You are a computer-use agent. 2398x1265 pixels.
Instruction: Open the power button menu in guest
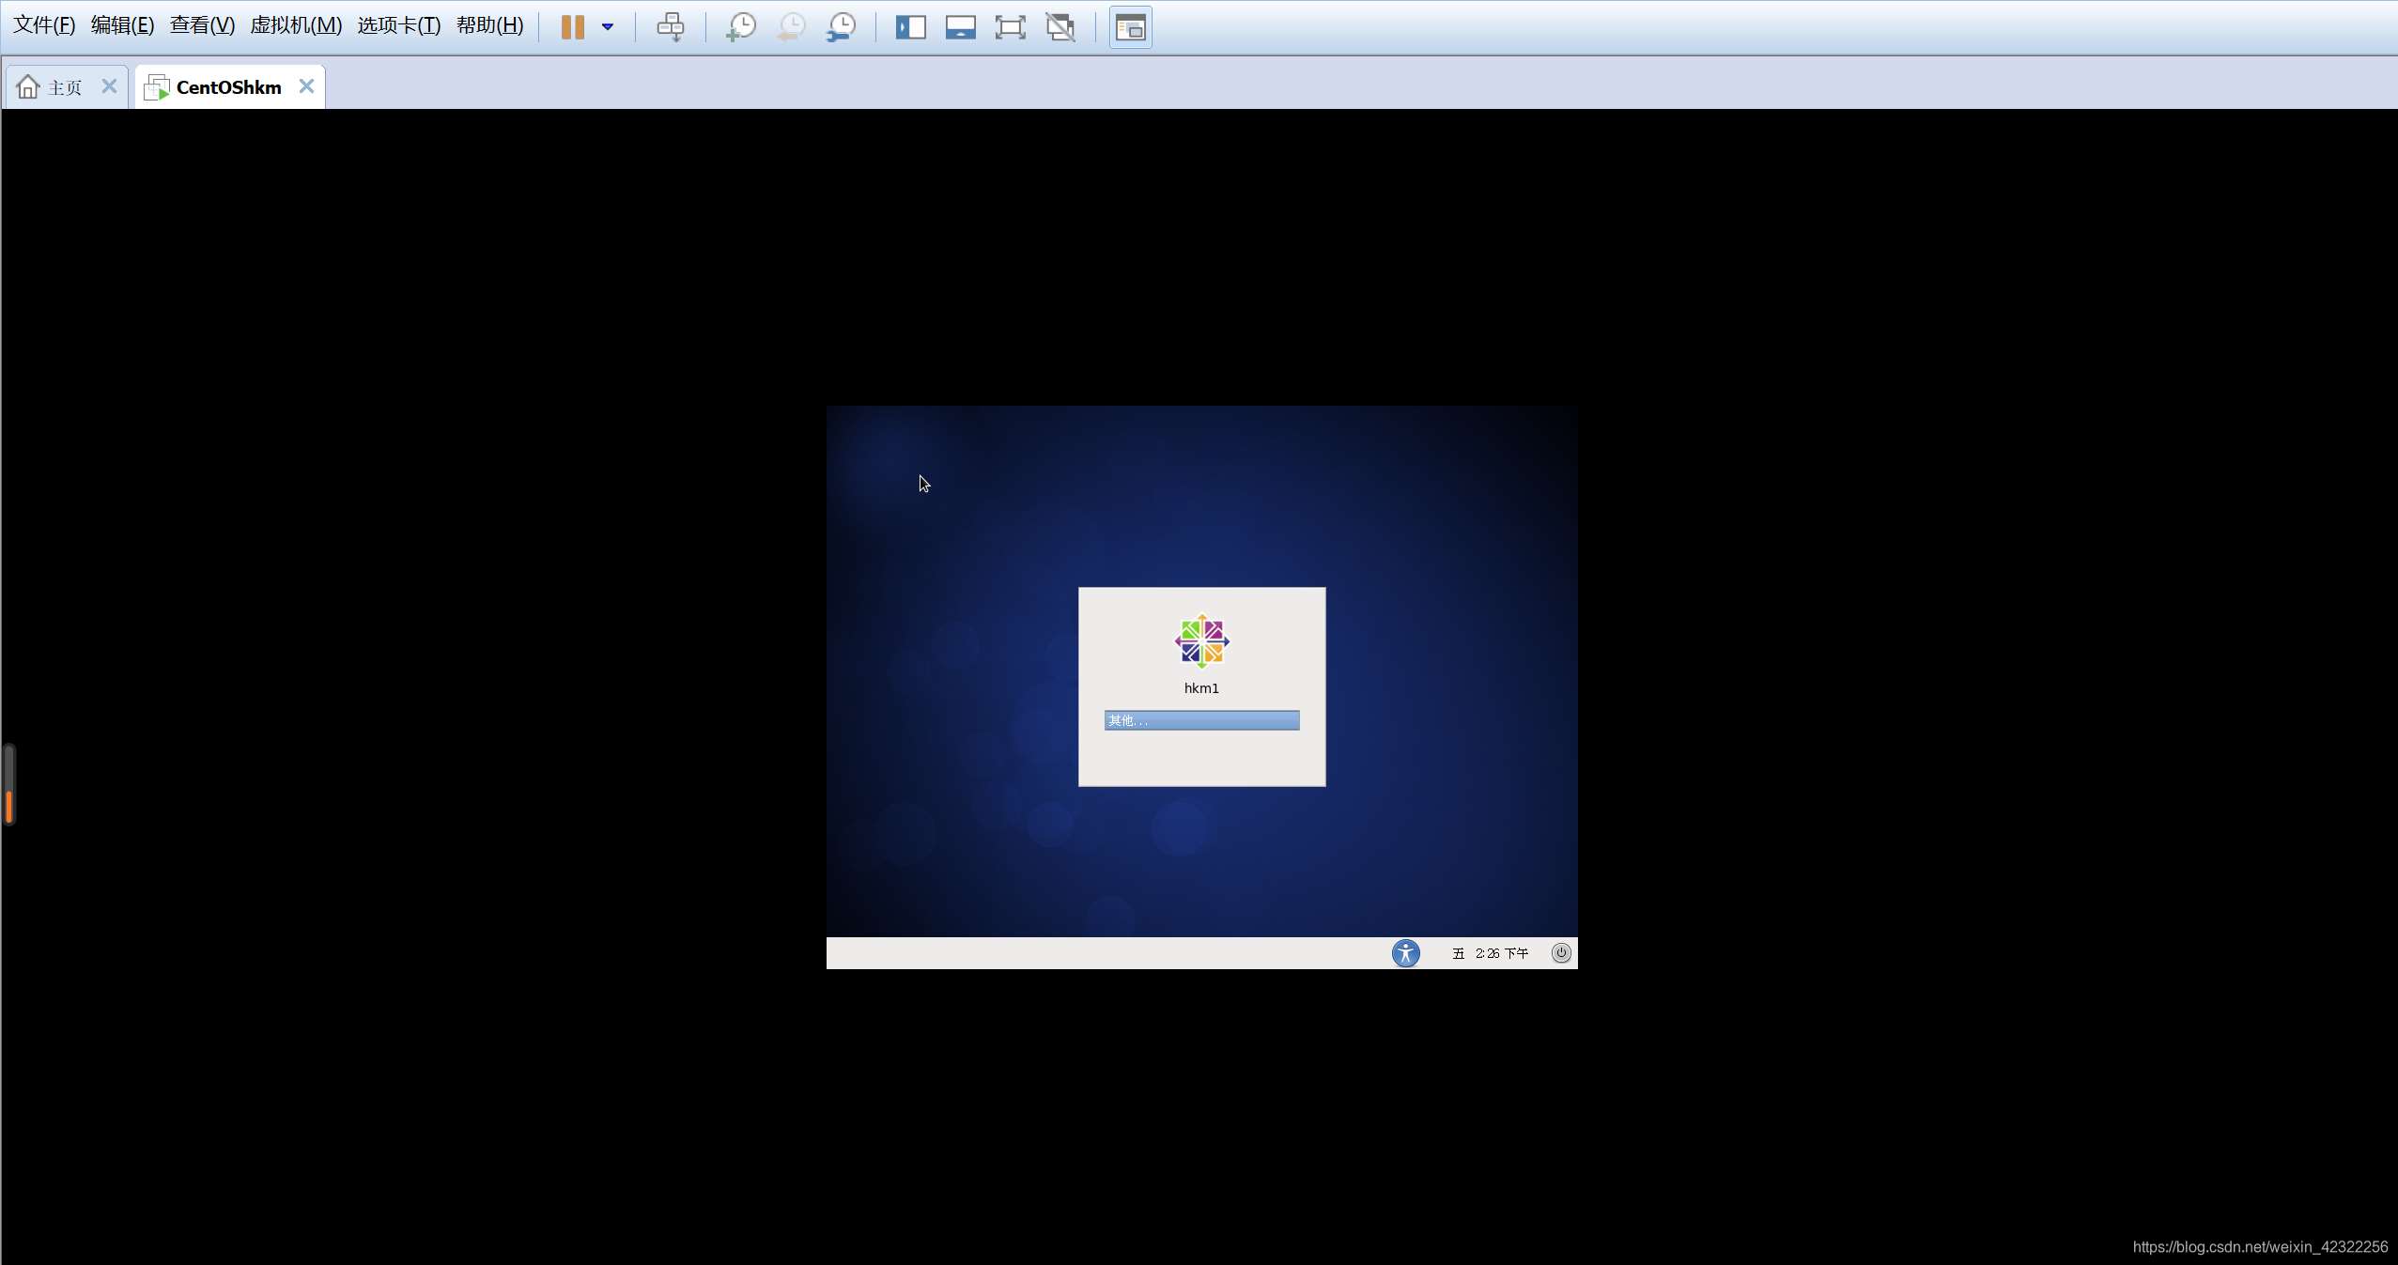(x=1561, y=952)
